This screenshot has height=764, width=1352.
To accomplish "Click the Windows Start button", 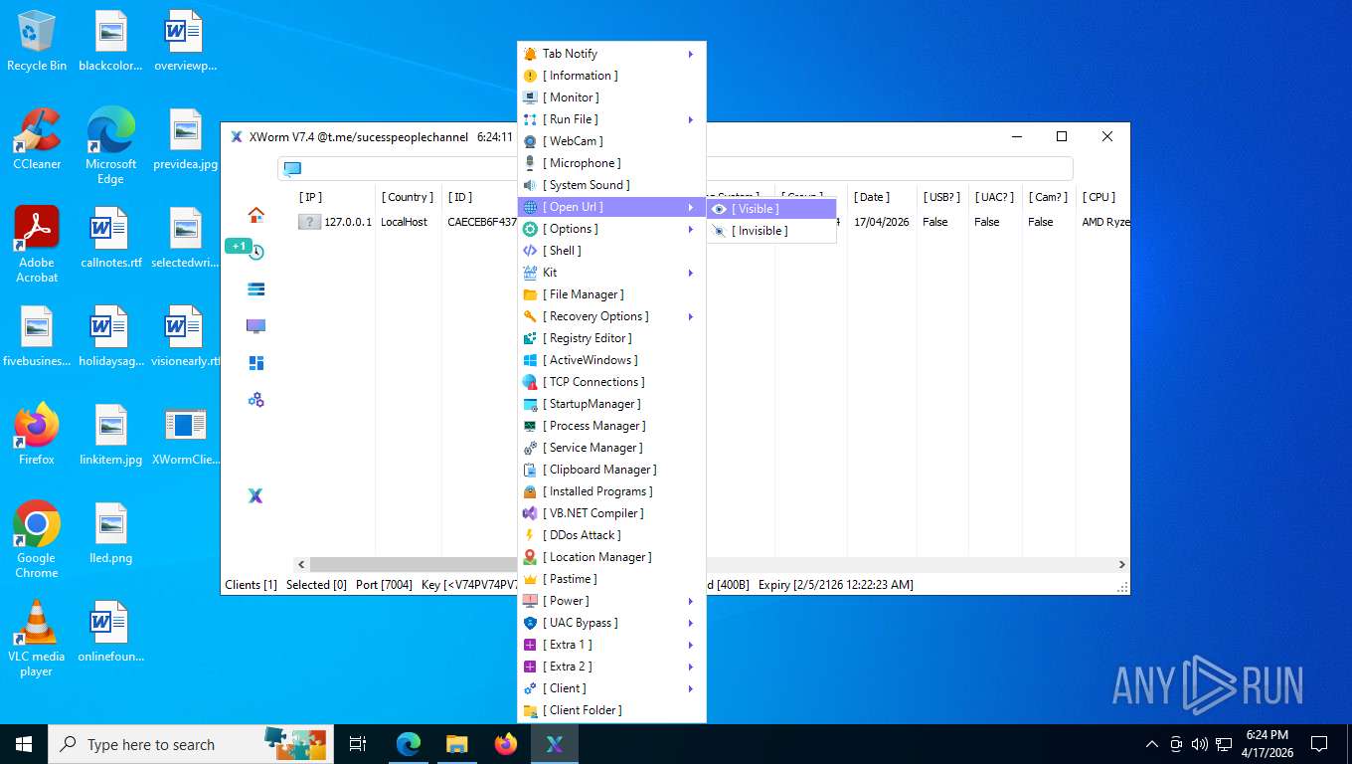I will pos(24,744).
